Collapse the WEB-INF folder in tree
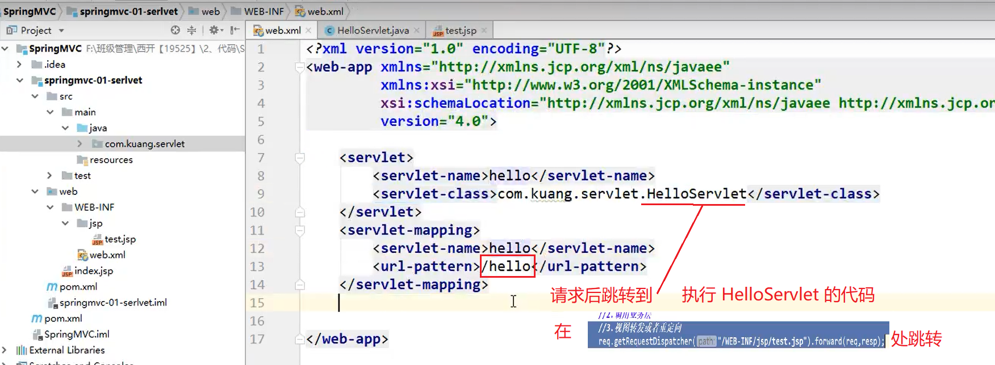The height and width of the screenshot is (365, 995). [x=50, y=207]
